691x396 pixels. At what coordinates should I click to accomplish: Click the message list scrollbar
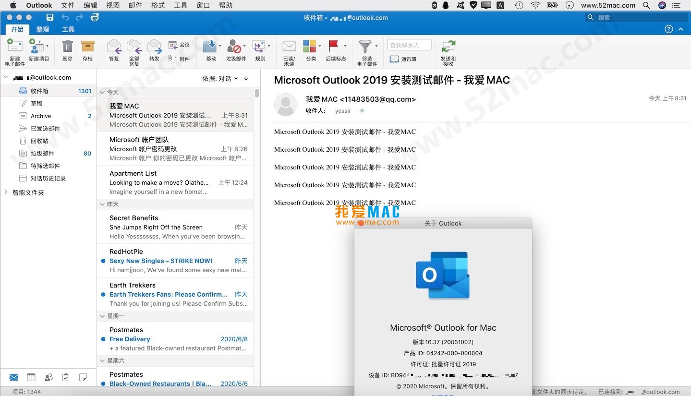[x=257, y=93]
